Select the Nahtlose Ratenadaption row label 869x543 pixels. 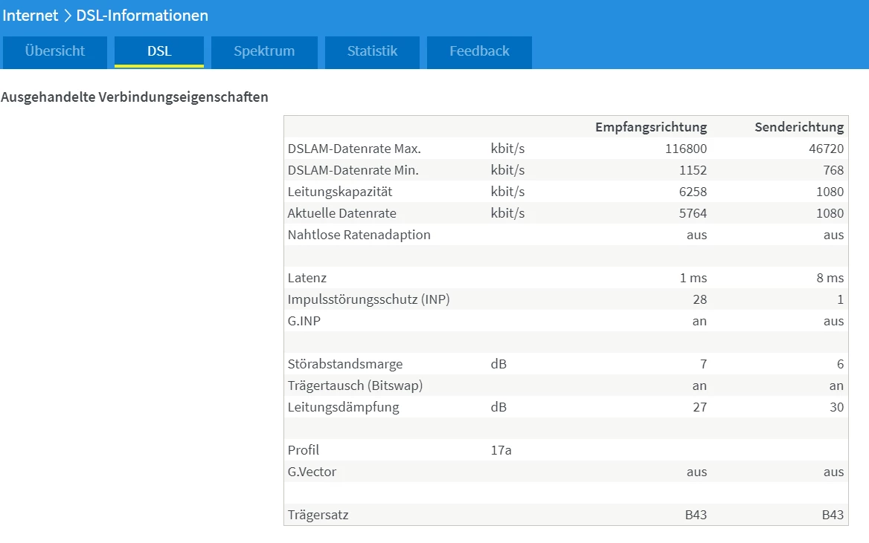(359, 235)
